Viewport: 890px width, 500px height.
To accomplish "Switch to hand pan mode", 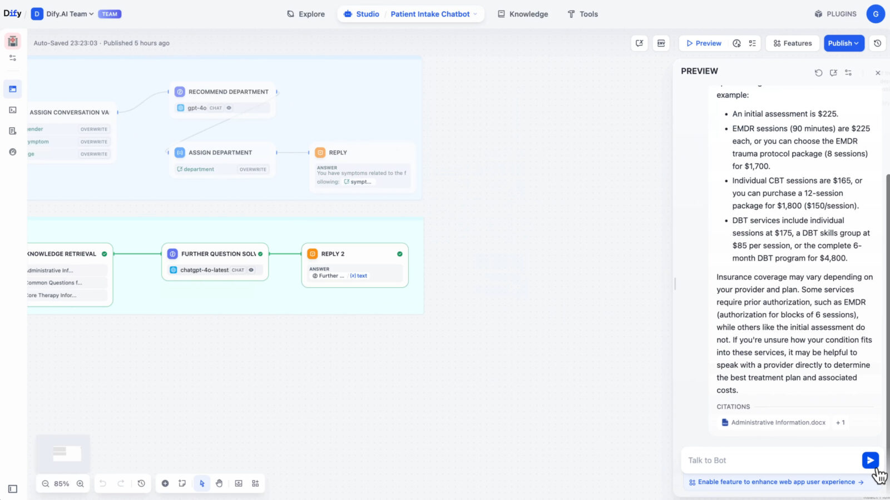I will pyautogui.click(x=219, y=483).
